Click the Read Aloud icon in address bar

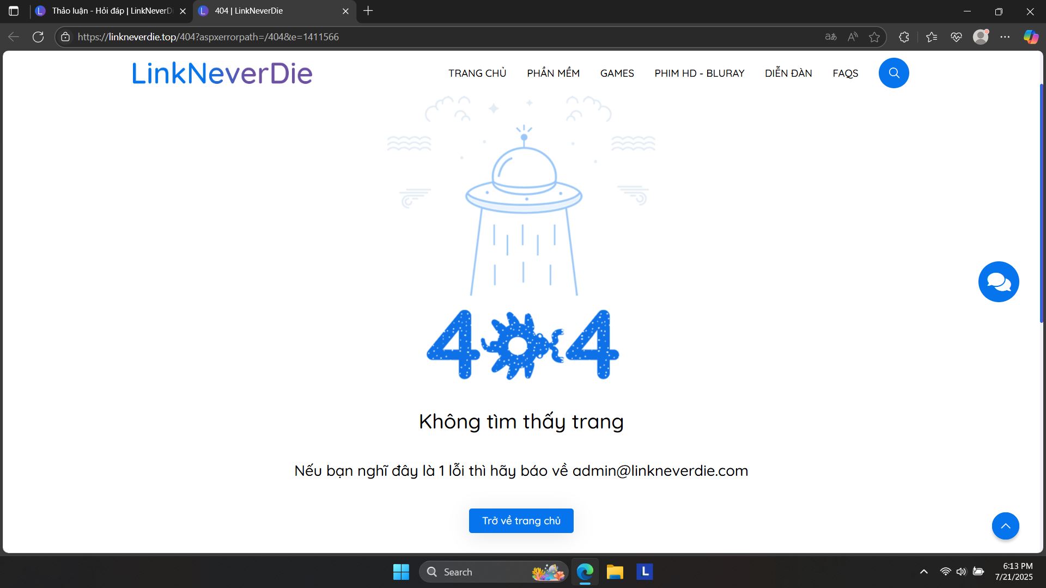tap(853, 37)
